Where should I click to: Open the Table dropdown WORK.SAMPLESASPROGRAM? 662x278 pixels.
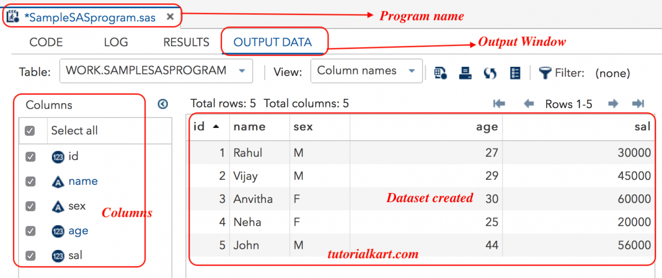(x=156, y=71)
